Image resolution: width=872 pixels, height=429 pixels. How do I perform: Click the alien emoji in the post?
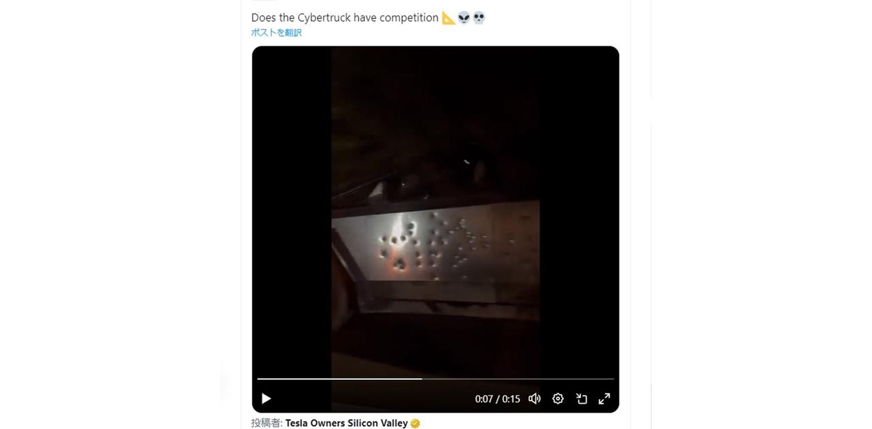click(464, 18)
